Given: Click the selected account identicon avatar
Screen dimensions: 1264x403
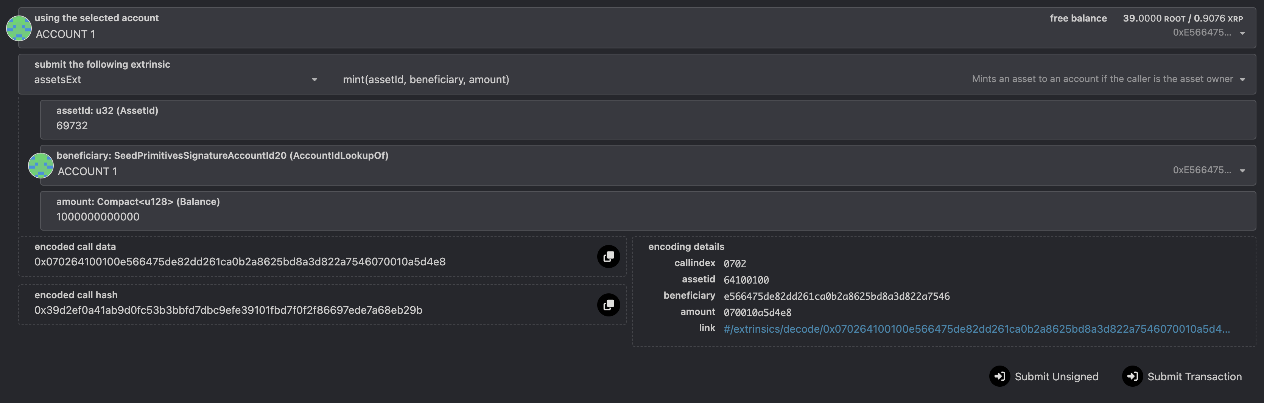Looking at the screenshot, I should [x=19, y=28].
